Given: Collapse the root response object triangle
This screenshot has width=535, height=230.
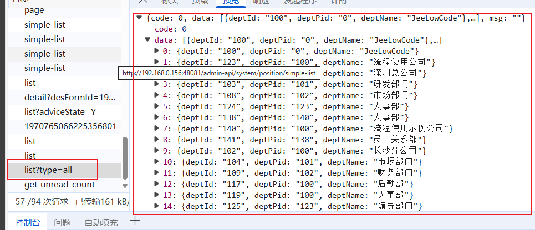Looking at the screenshot, I should [140, 18].
